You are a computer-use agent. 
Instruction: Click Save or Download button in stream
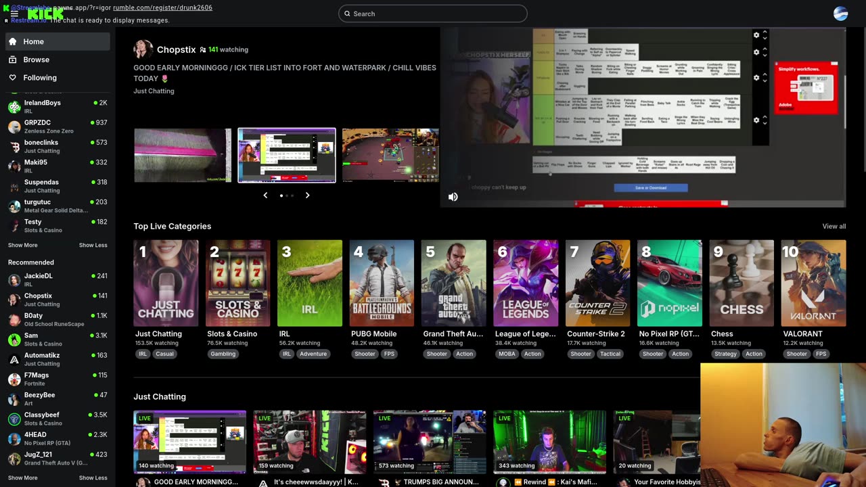[650, 187]
